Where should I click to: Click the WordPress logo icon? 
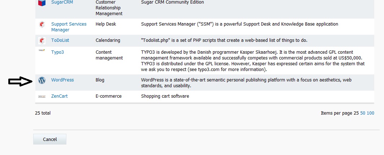click(42, 80)
